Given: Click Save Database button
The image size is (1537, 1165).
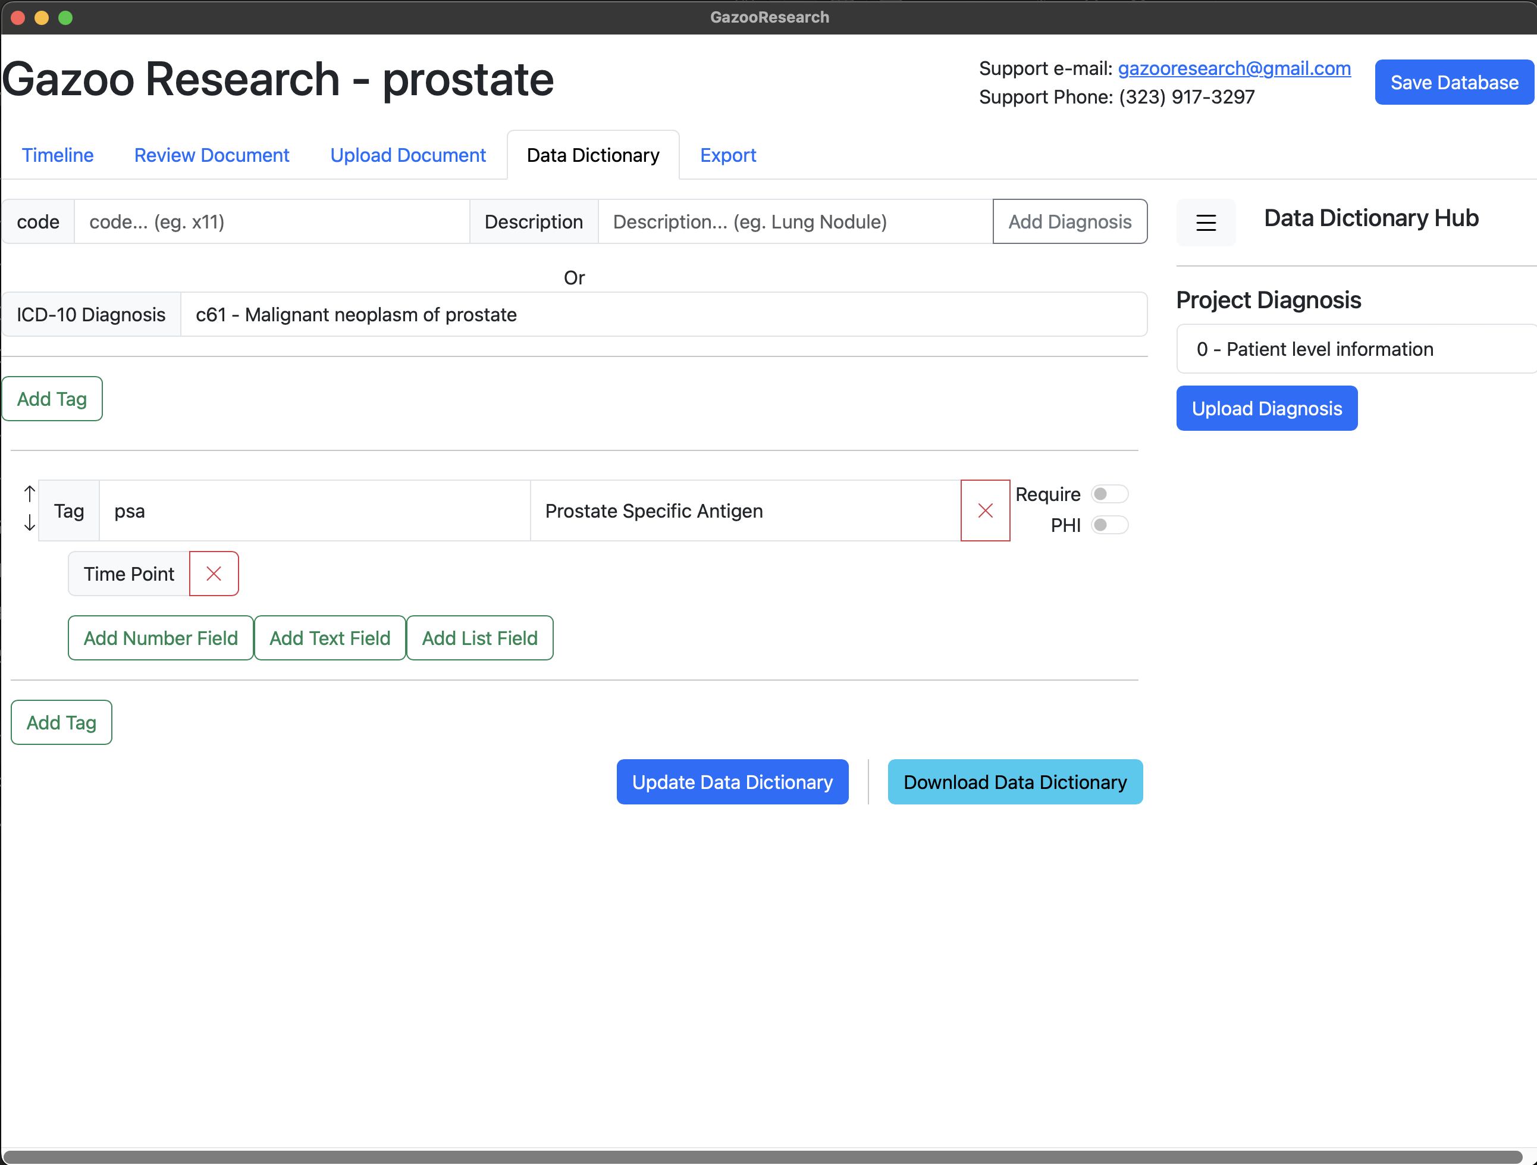Looking at the screenshot, I should coord(1454,83).
